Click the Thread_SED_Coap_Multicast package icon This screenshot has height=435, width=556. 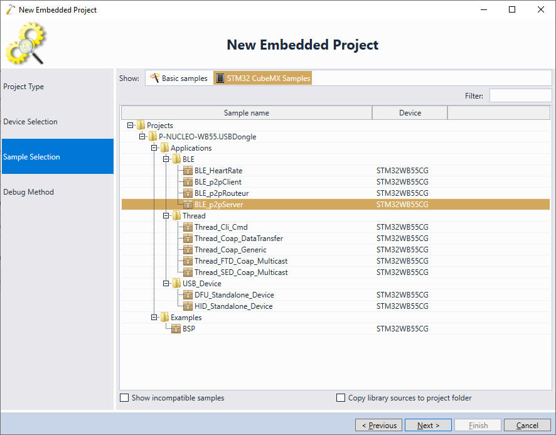188,272
